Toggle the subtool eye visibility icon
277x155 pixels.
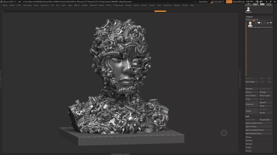(271, 23)
